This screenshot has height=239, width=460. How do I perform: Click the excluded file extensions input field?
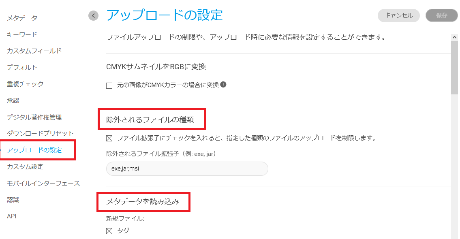coord(187,169)
